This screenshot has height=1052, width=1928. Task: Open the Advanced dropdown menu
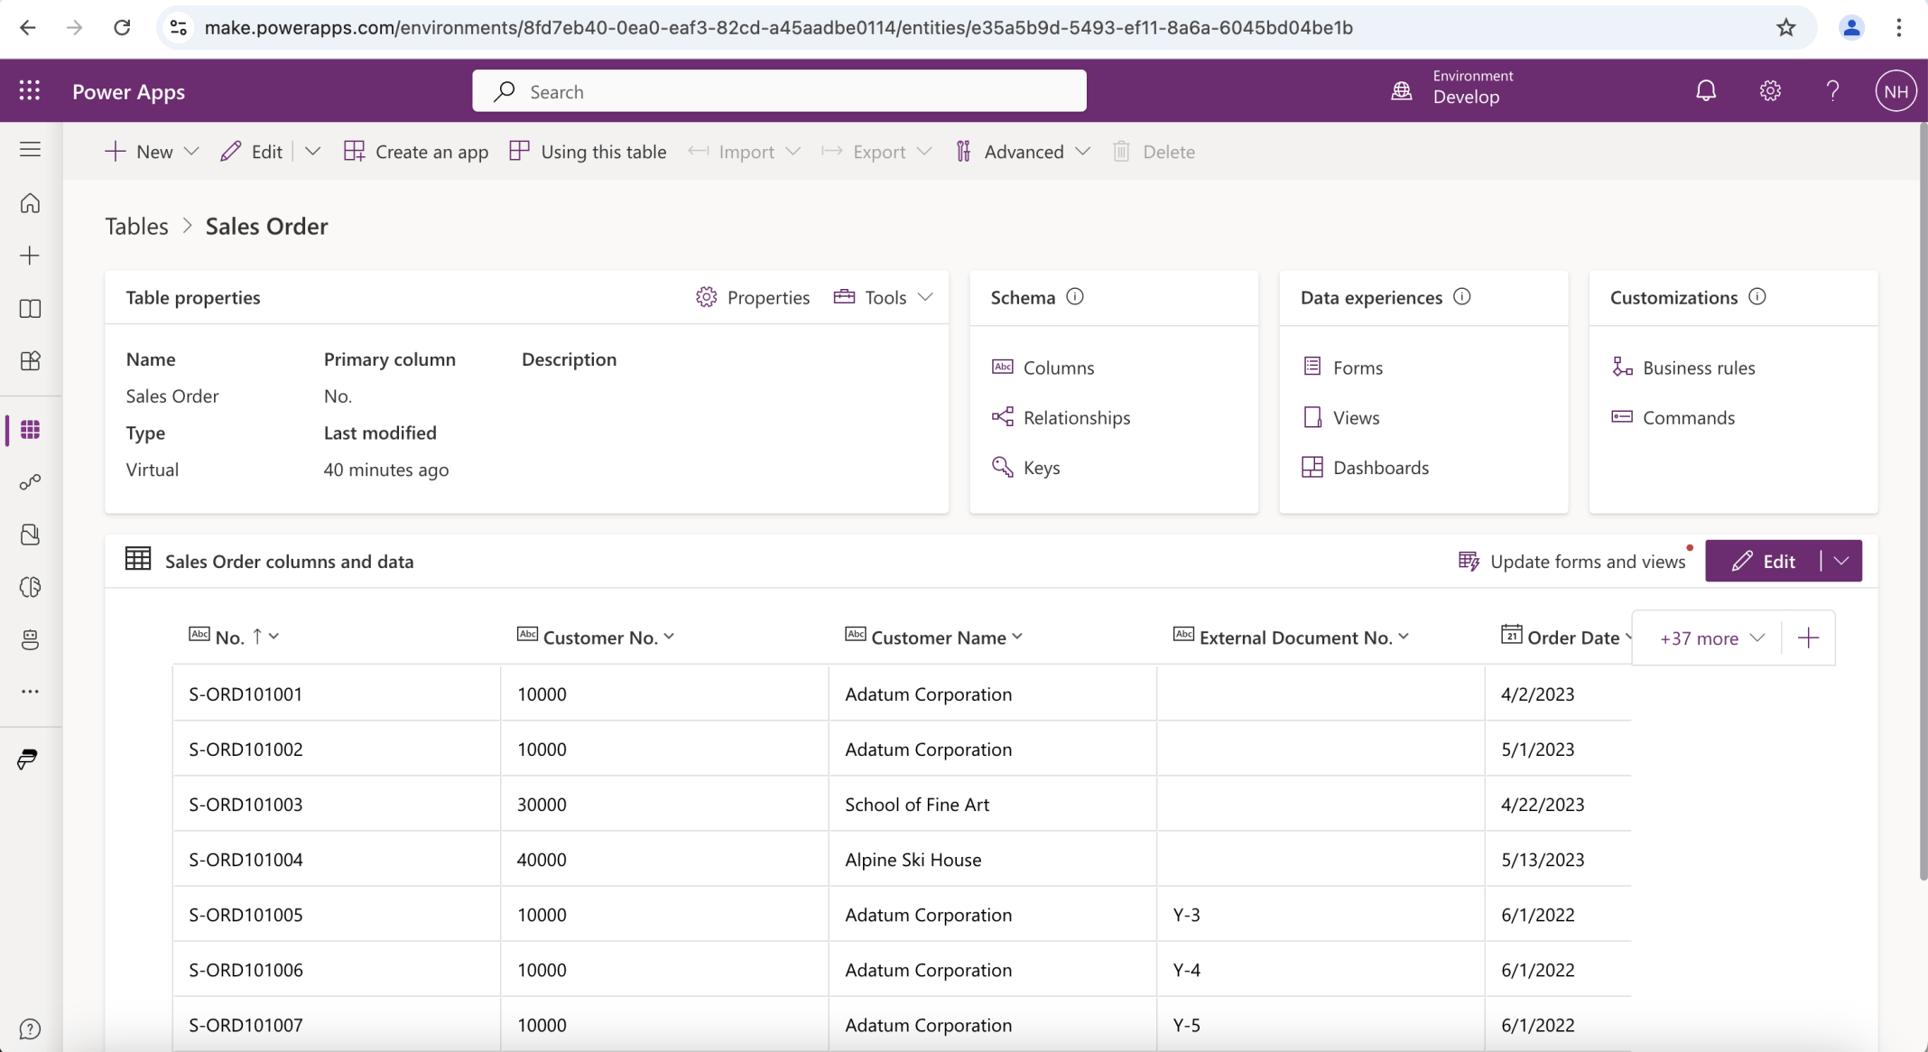[x=1023, y=152]
